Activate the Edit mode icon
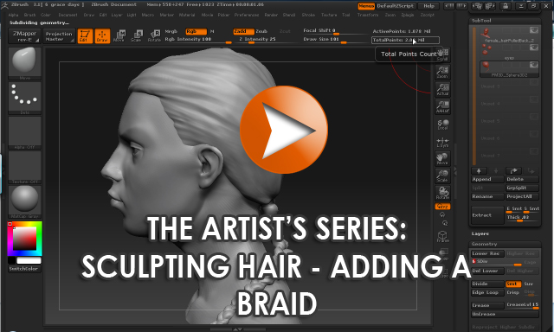554x332 pixels. pyautogui.click(x=85, y=36)
